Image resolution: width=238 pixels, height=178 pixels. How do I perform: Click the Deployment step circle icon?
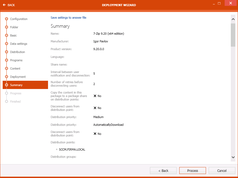click(7, 77)
